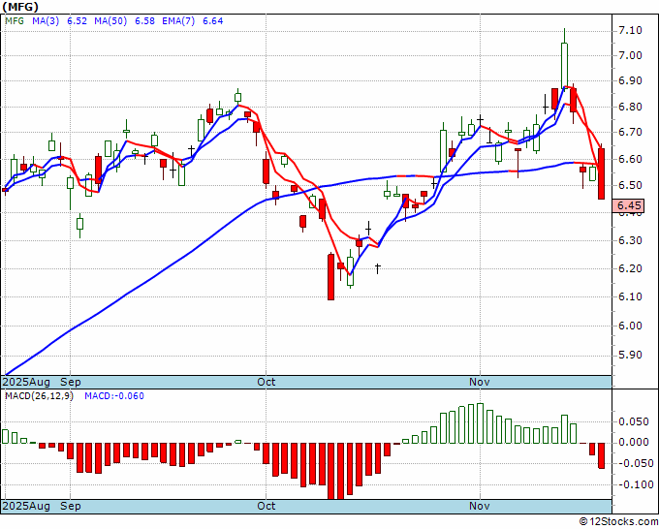Click Oct on the price chart time axis
This screenshot has height=529, width=659.
pyautogui.click(x=267, y=382)
